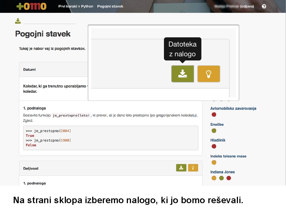
Task: Download all files icon above Pogojni stavek title
Action: [x=18, y=21]
